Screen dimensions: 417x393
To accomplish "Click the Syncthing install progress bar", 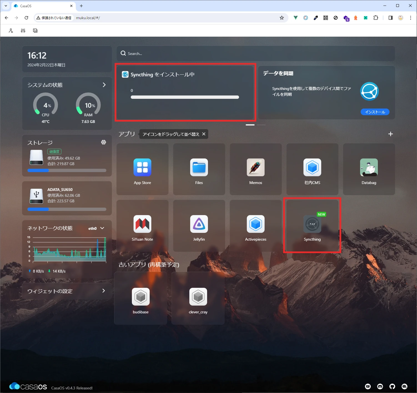I will [x=185, y=97].
